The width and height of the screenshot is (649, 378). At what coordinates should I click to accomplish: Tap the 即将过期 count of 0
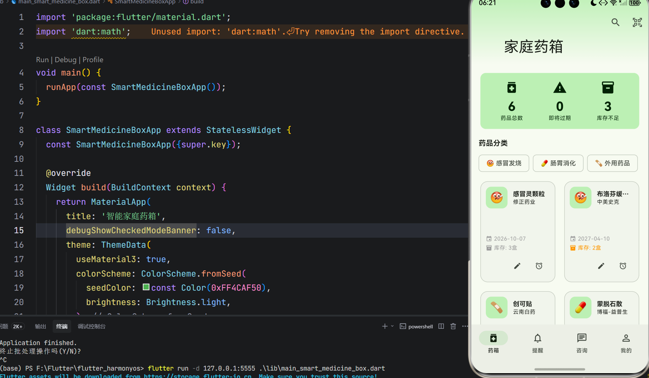[x=560, y=107]
